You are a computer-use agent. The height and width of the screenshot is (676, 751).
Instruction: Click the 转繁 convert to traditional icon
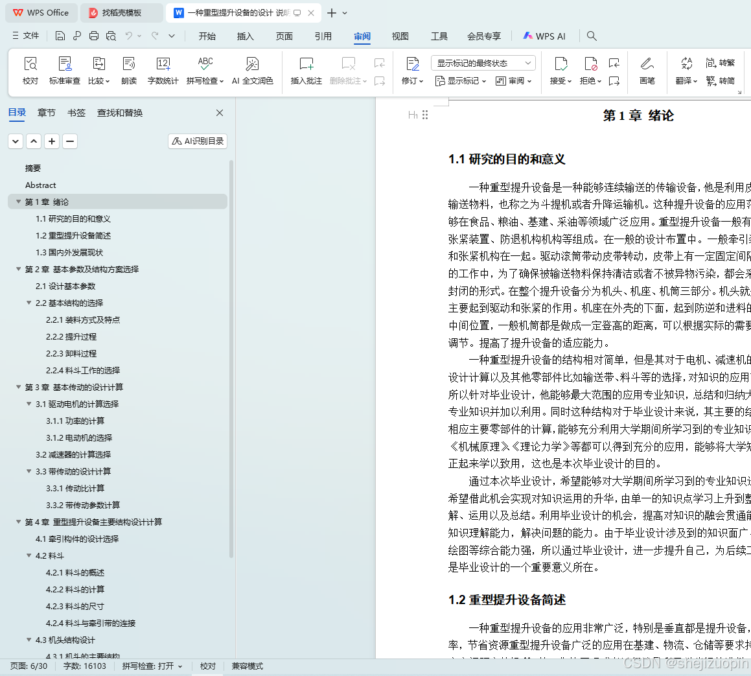[x=720, y=63]
